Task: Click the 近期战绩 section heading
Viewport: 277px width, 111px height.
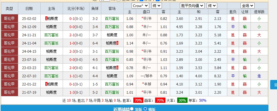Action: point(122,109)
